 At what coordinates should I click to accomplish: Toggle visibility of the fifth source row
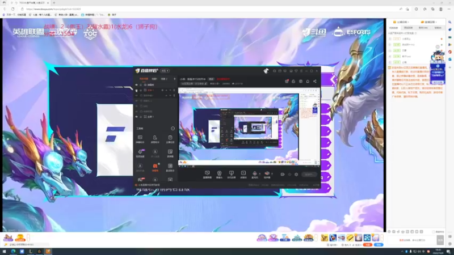[136, 106]
